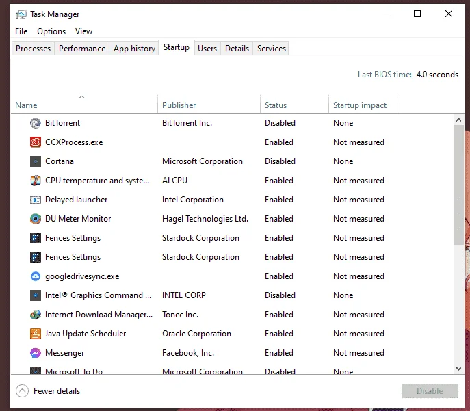
Task: Click the vertical scrollbar thumb
Action: tap(458, 185)
